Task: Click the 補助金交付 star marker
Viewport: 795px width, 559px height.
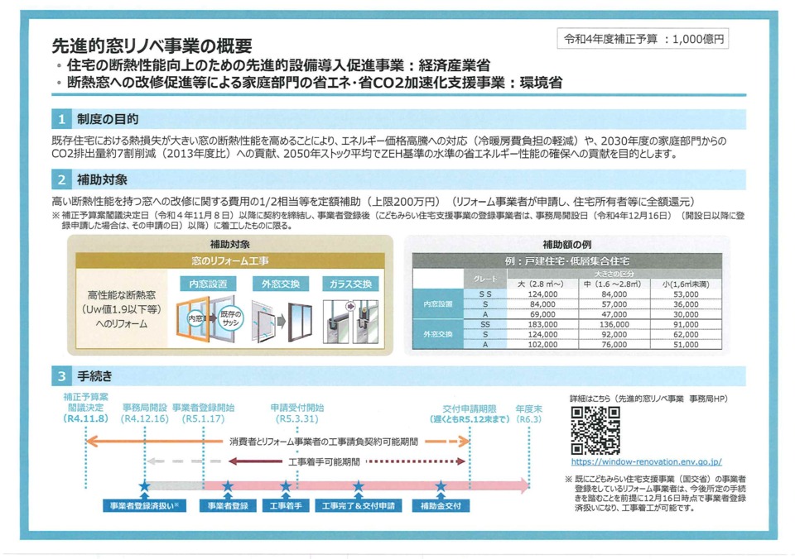Action: tap(440, 485)
